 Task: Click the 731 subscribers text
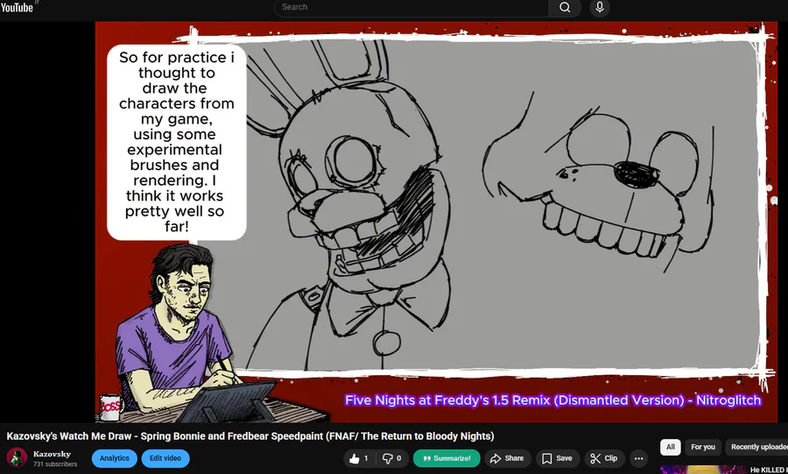[55, 464]
